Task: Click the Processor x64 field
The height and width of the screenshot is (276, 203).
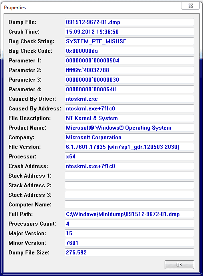Action: coord(129,156)
